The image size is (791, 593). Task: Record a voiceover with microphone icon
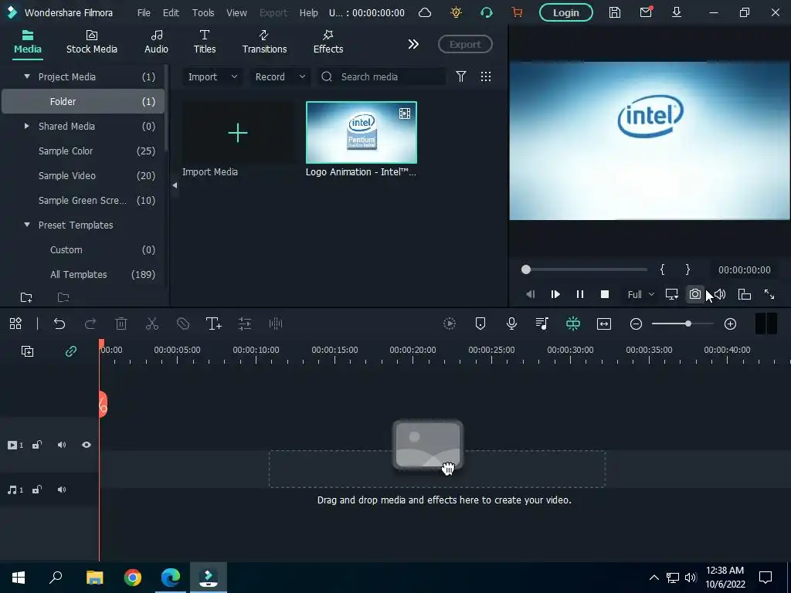(511, 324)
